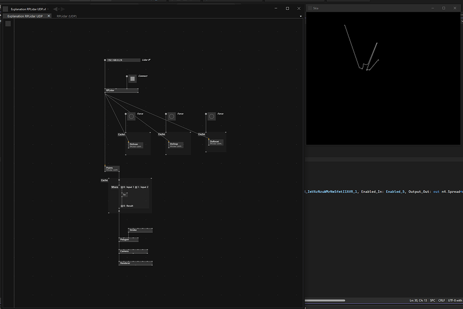
Task: Click Enabled_5 identifier in code editor
Action: [x=395, y=192]
